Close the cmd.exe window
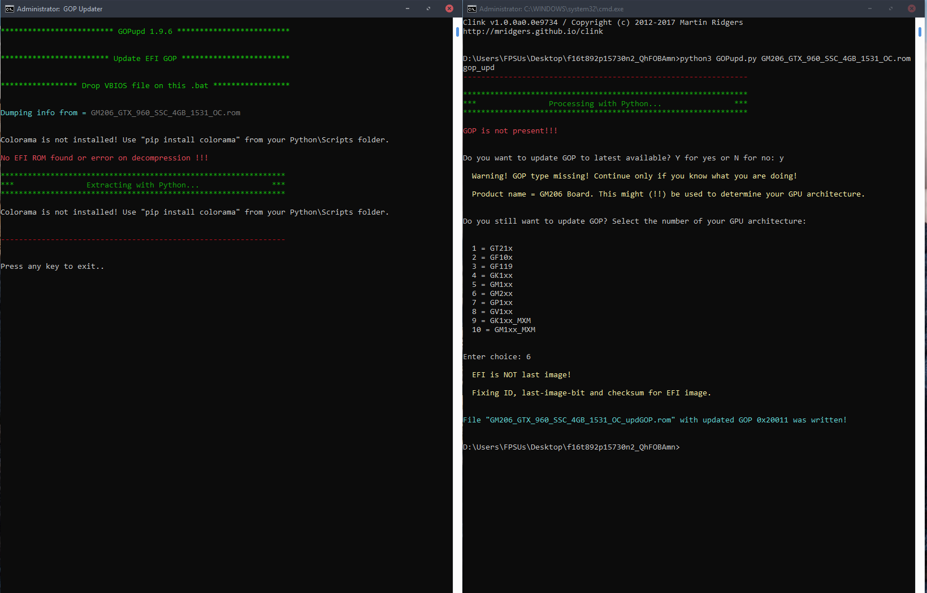This screenshot has width=927, height=593. click(x=912, y=8)
